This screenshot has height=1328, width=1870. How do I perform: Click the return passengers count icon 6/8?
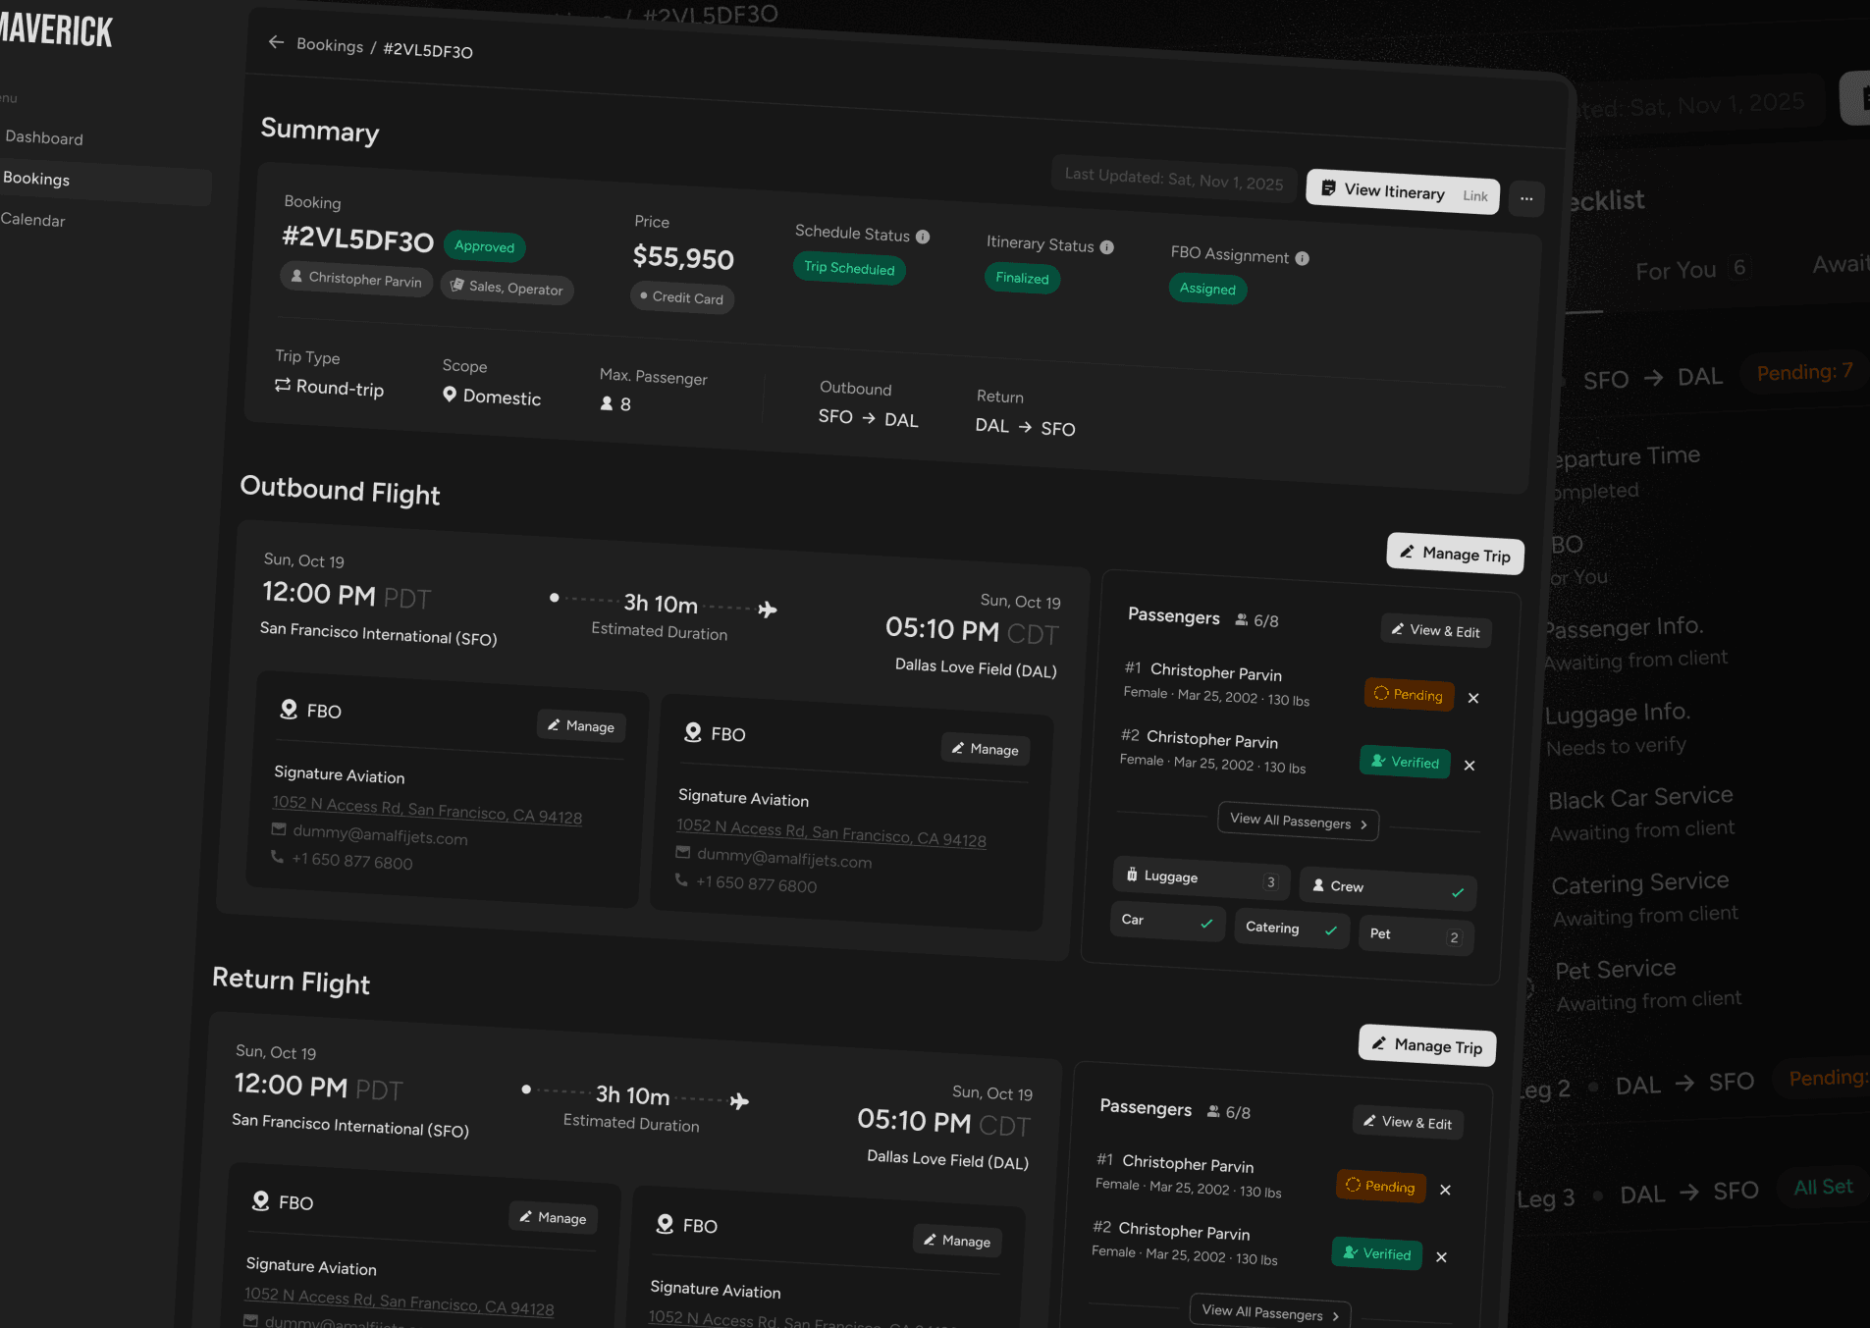(x=1213, y=1111)
